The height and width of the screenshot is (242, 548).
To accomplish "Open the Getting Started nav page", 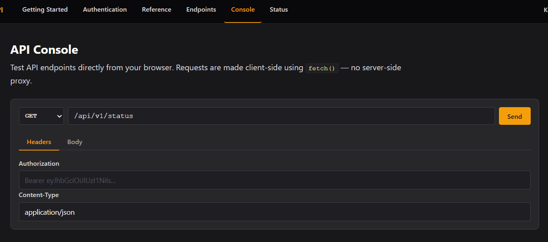I will (45, 10).
